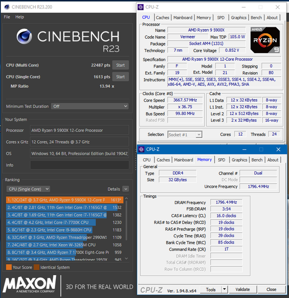
Task: Click the Validate button in CPU-Z
Action: pos(243,290)
